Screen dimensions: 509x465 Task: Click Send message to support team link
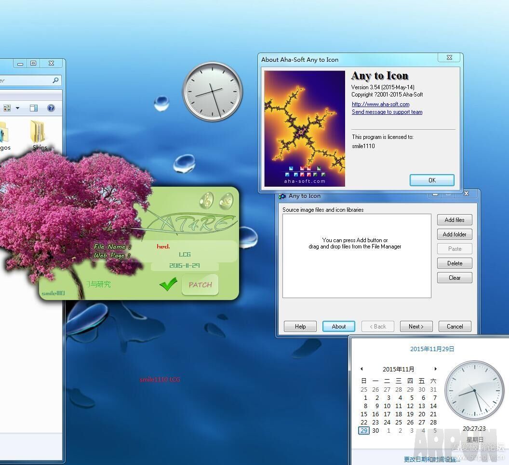point(387,112)
